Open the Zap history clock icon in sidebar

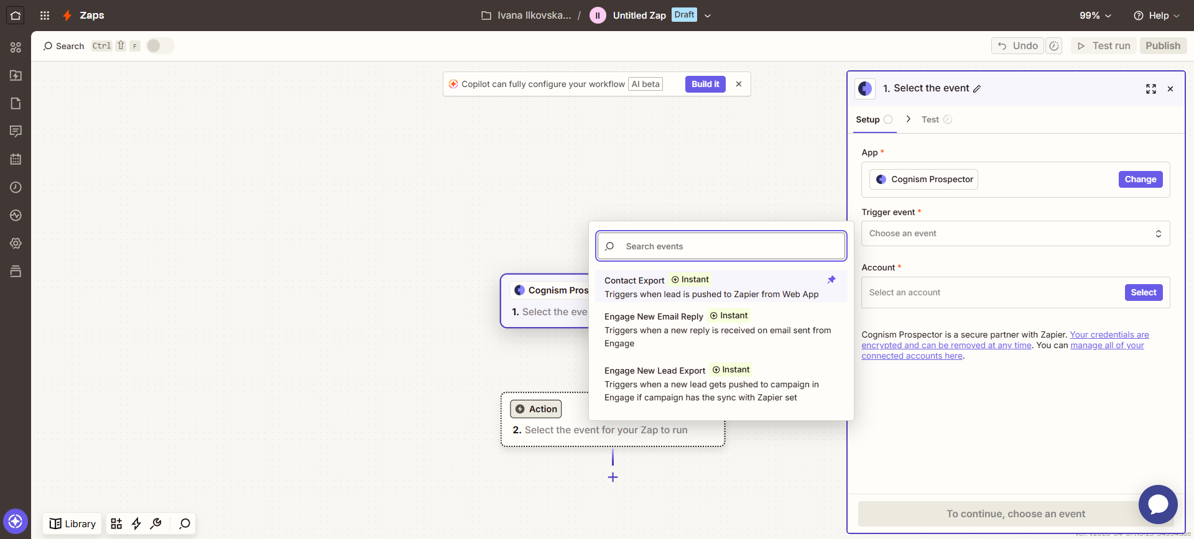[16, 187]
